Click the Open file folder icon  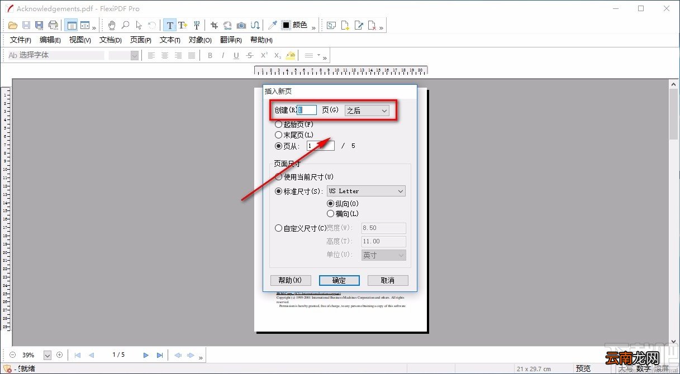point(13,25)
